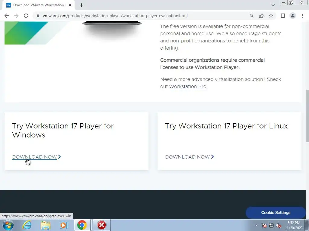The width and height of the screenshot is (309, 231).
Task: Open Windows Media Player in taskbar
Action: 64,225
